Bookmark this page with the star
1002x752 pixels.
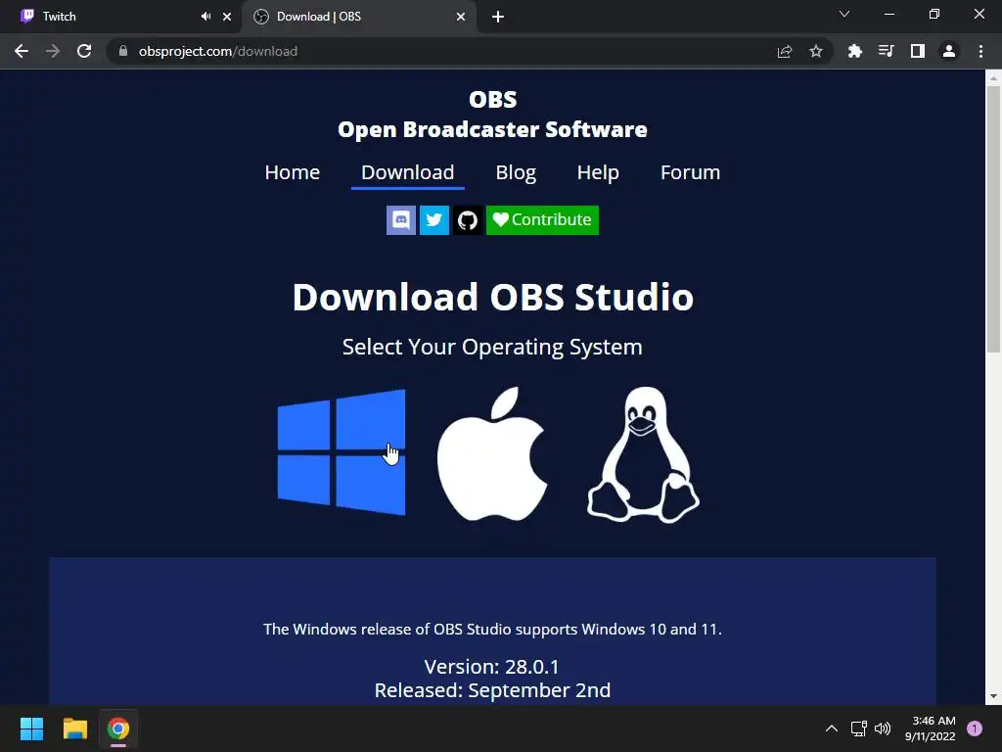pos(816,51)
